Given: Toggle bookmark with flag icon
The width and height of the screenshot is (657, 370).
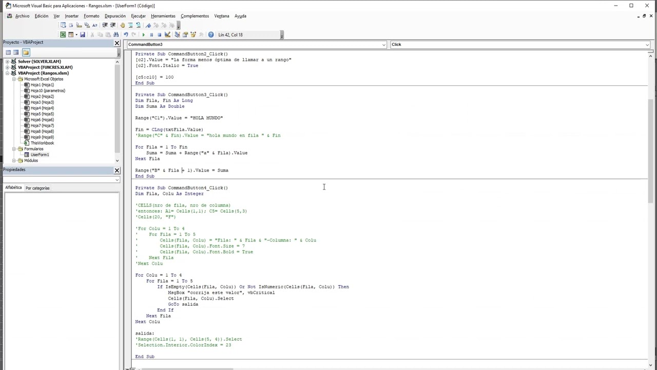Looking at the screenshot, I should pos(148,25).
